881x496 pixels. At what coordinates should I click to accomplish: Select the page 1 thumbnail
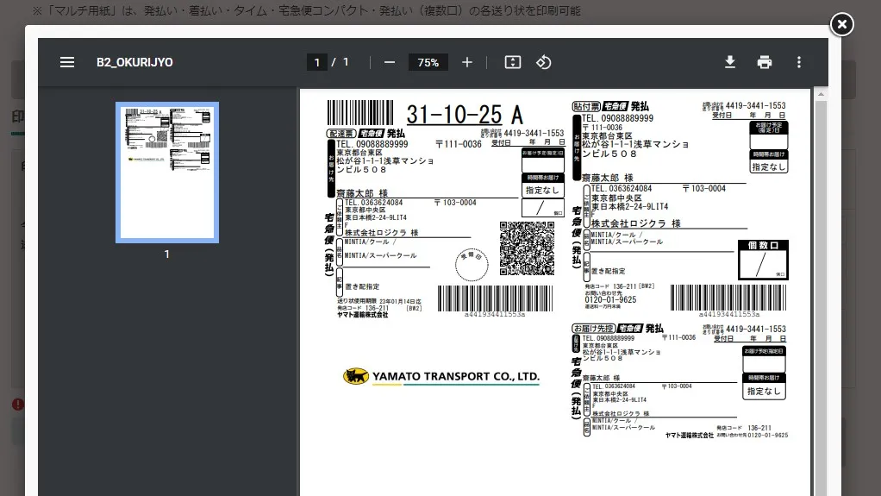[167, 173]
